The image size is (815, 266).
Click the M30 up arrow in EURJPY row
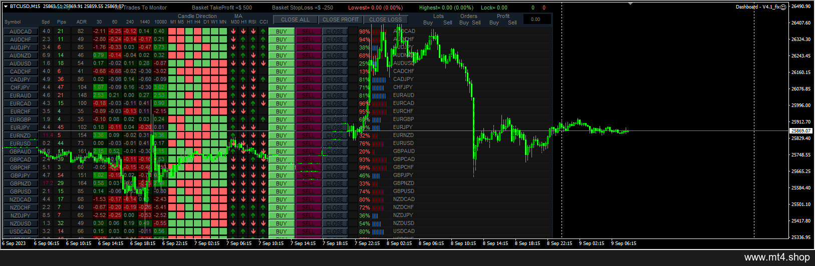[x=233, y=127]
